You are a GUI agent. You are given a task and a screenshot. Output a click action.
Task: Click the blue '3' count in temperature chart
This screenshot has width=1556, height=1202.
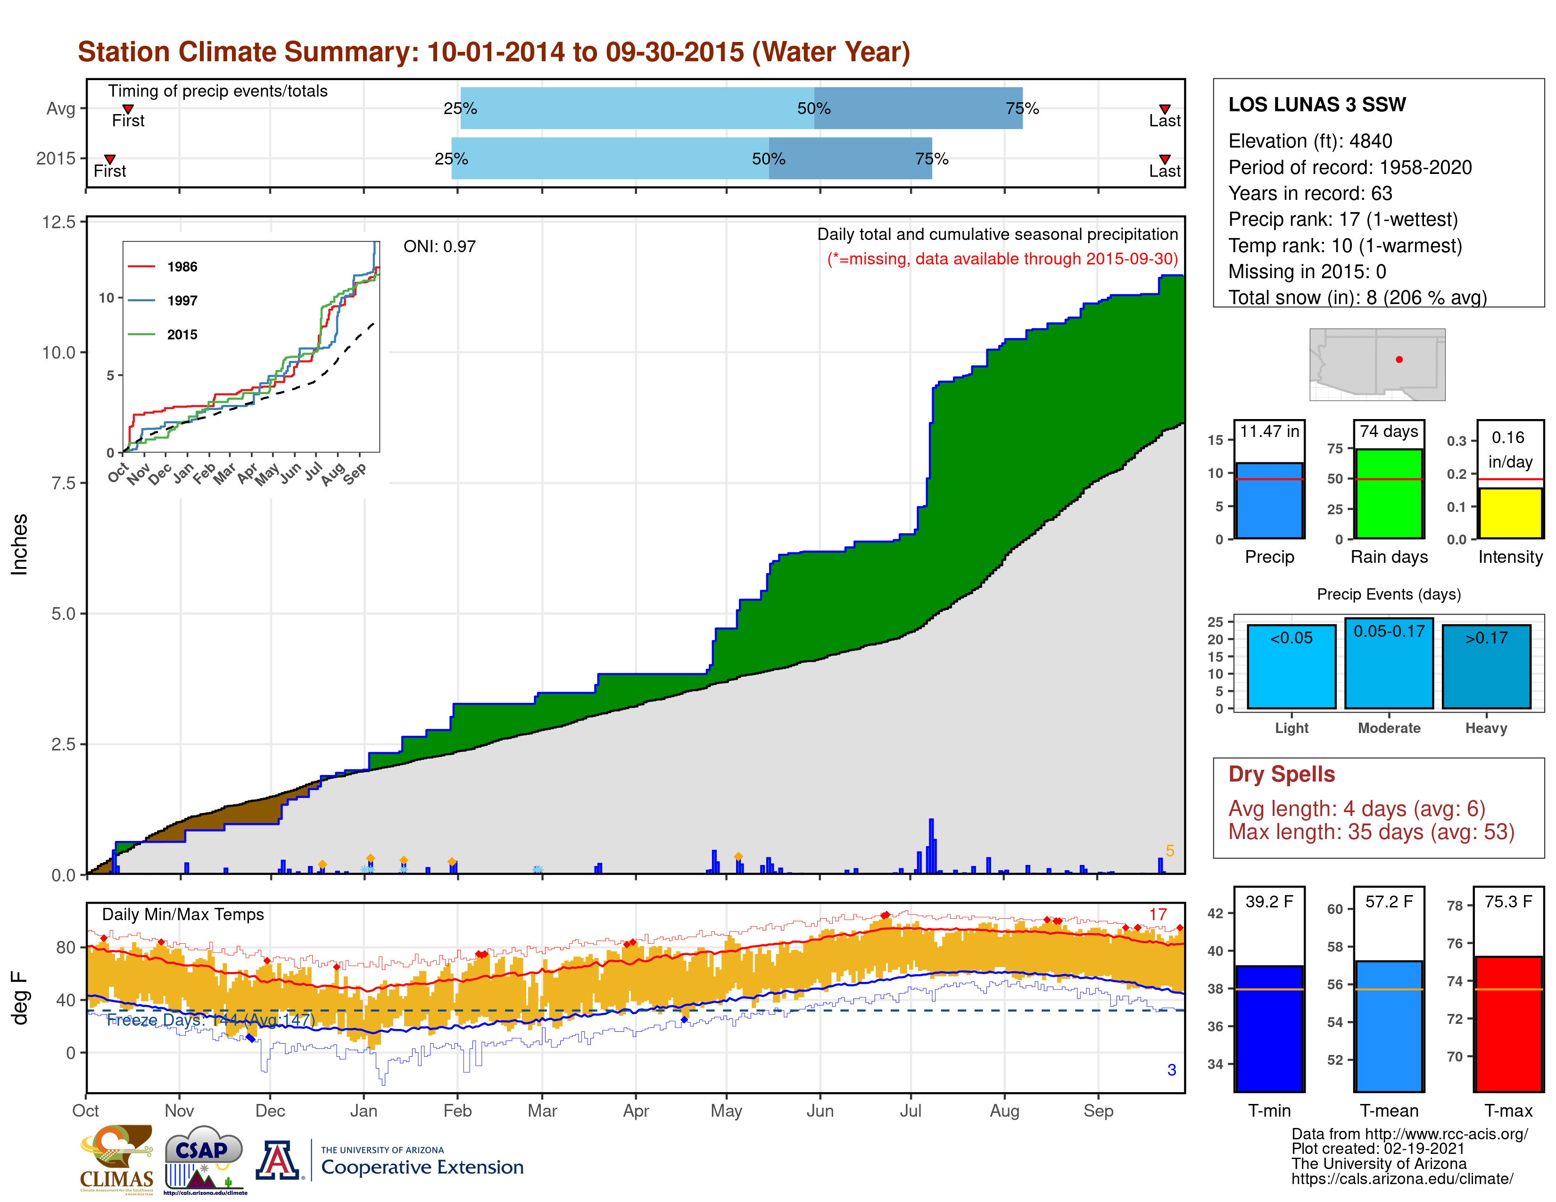click(1171, 1070)
